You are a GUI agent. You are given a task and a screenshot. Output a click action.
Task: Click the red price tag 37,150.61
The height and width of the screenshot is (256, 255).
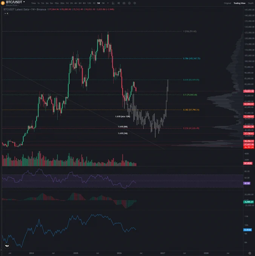click(x=249, y=134)
